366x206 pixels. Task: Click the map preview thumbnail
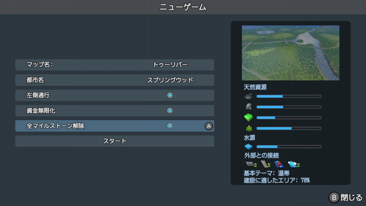(291, 53)
